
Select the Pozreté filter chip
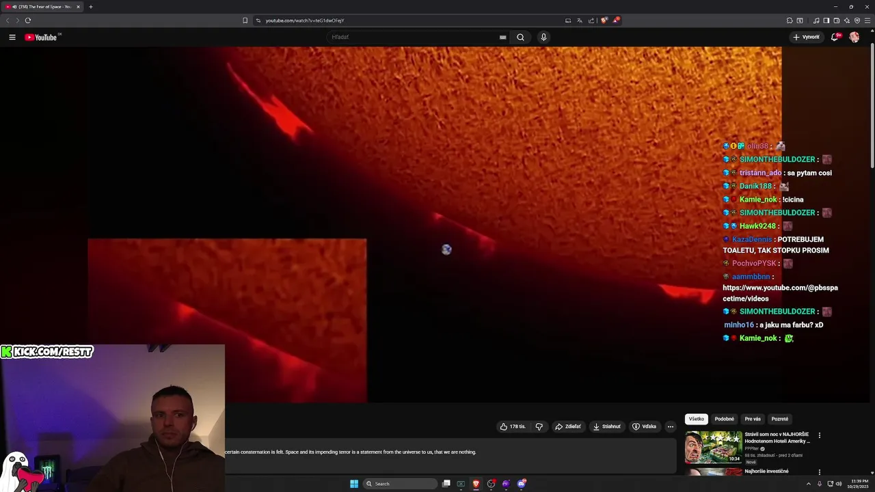(779, 419)
